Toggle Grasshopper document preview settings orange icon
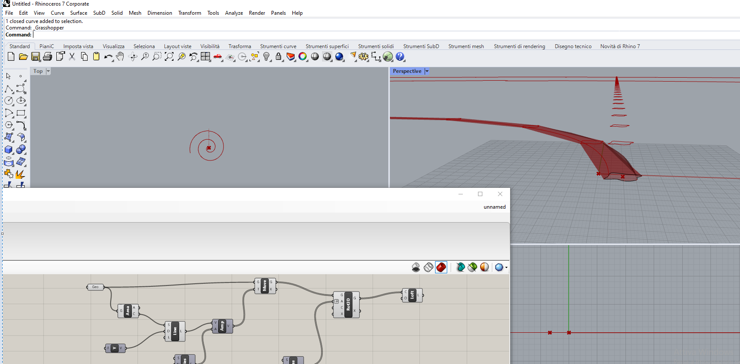 click(485, 267)
